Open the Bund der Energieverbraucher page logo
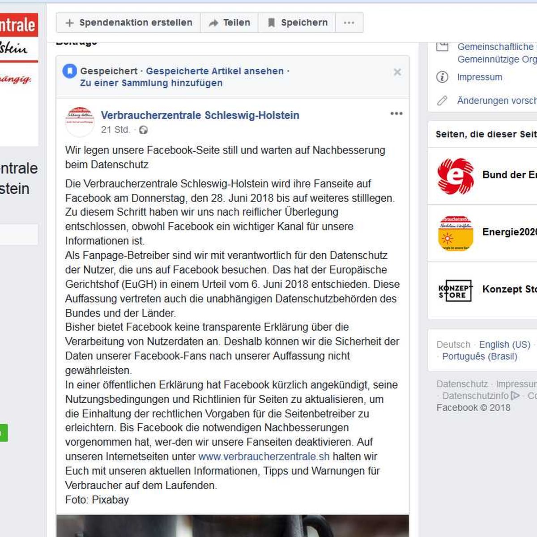The image size is (537, 537). click(455, 175)
